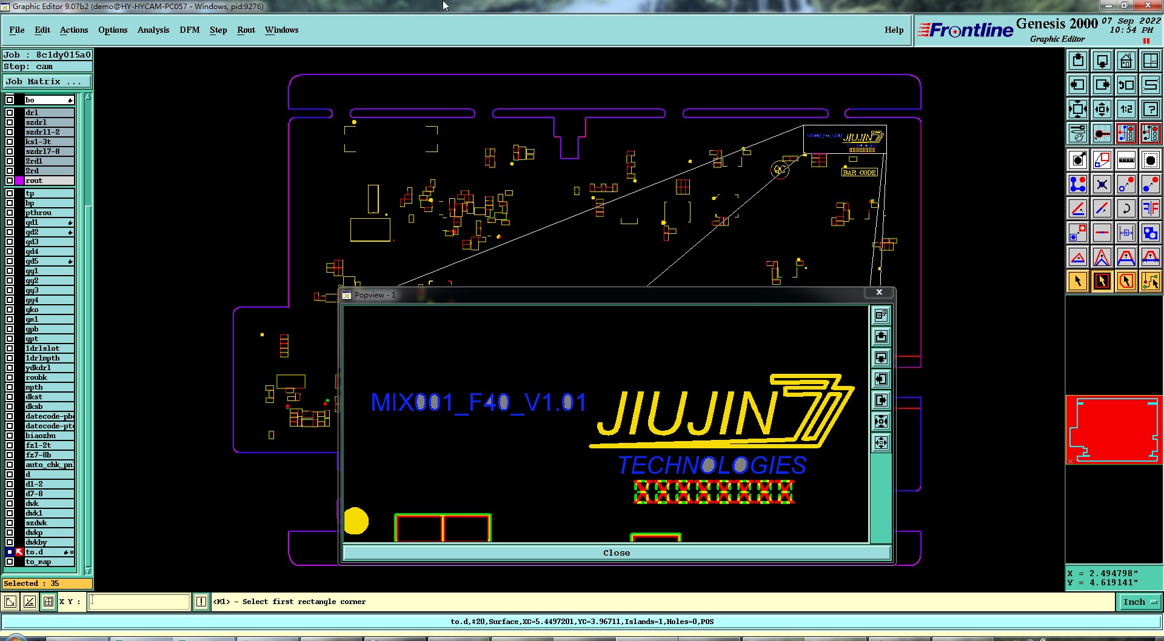Toggle the drl layer checkbox
Screen dimensions: 1164x641
(10, 113)
